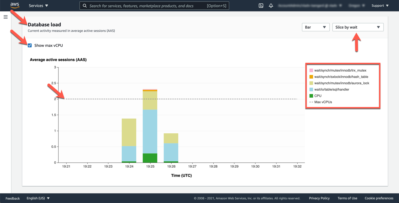Open the CloudShell terminal icon
This screenshot has width=399, height=203.
coord(261,6)
